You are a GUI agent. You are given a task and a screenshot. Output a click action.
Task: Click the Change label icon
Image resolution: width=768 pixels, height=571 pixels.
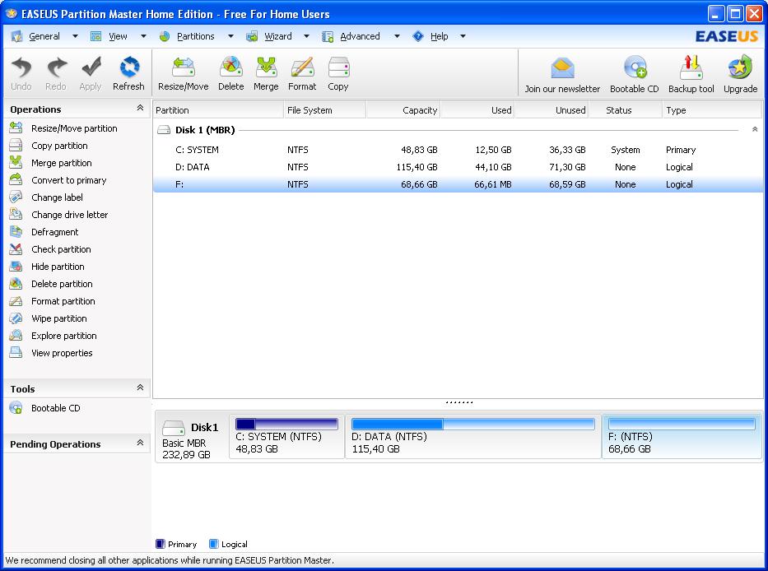(x=16, y=197)
